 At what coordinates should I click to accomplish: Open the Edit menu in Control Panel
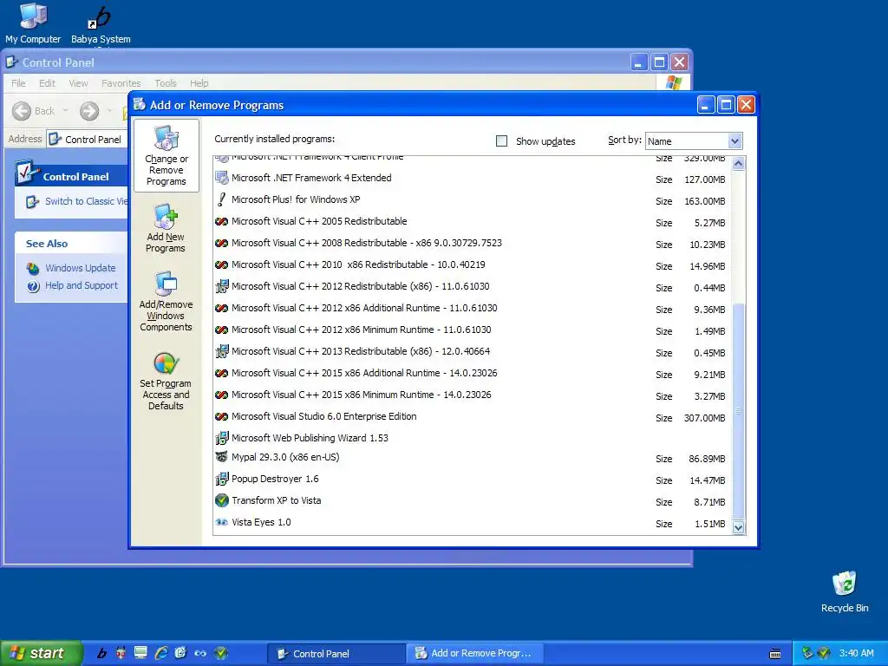coord(47,83)
